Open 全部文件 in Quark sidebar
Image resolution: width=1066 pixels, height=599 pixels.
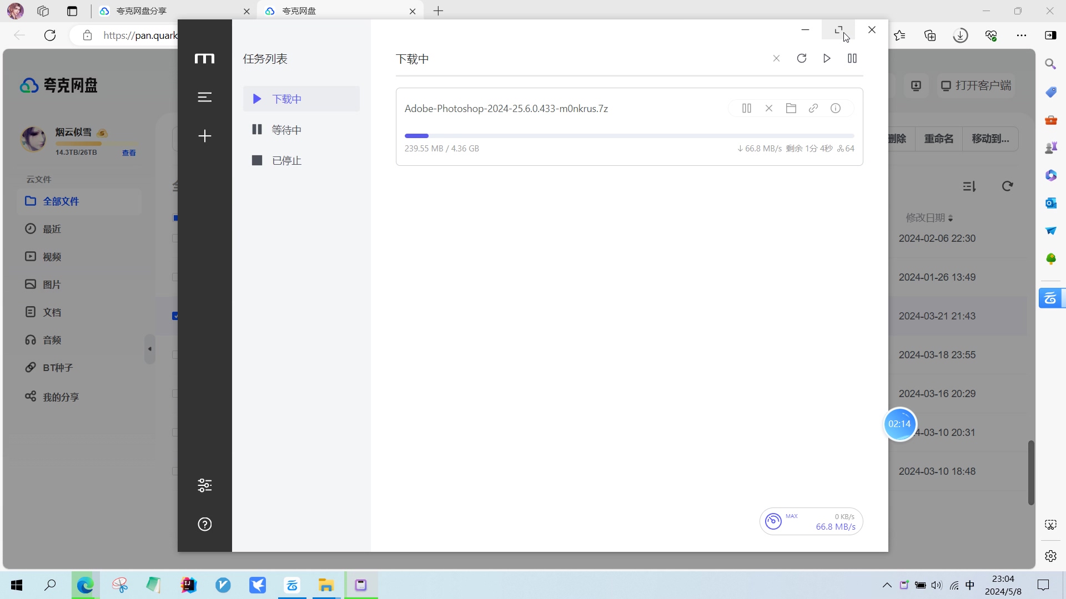coord(79,201)
